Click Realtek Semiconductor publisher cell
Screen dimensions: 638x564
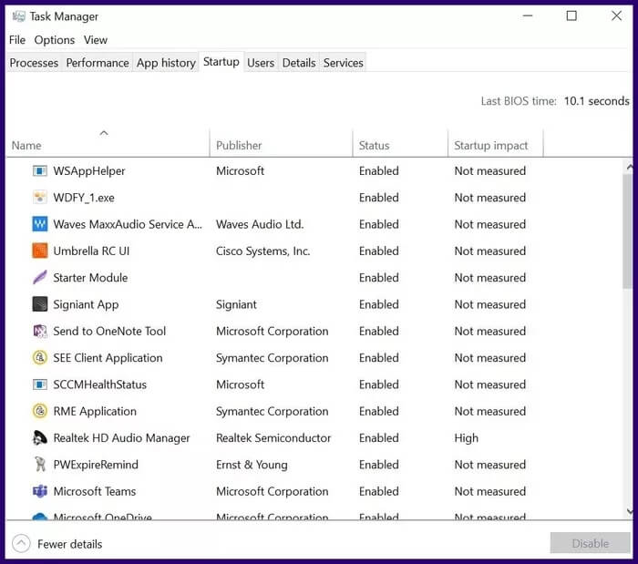273,438
